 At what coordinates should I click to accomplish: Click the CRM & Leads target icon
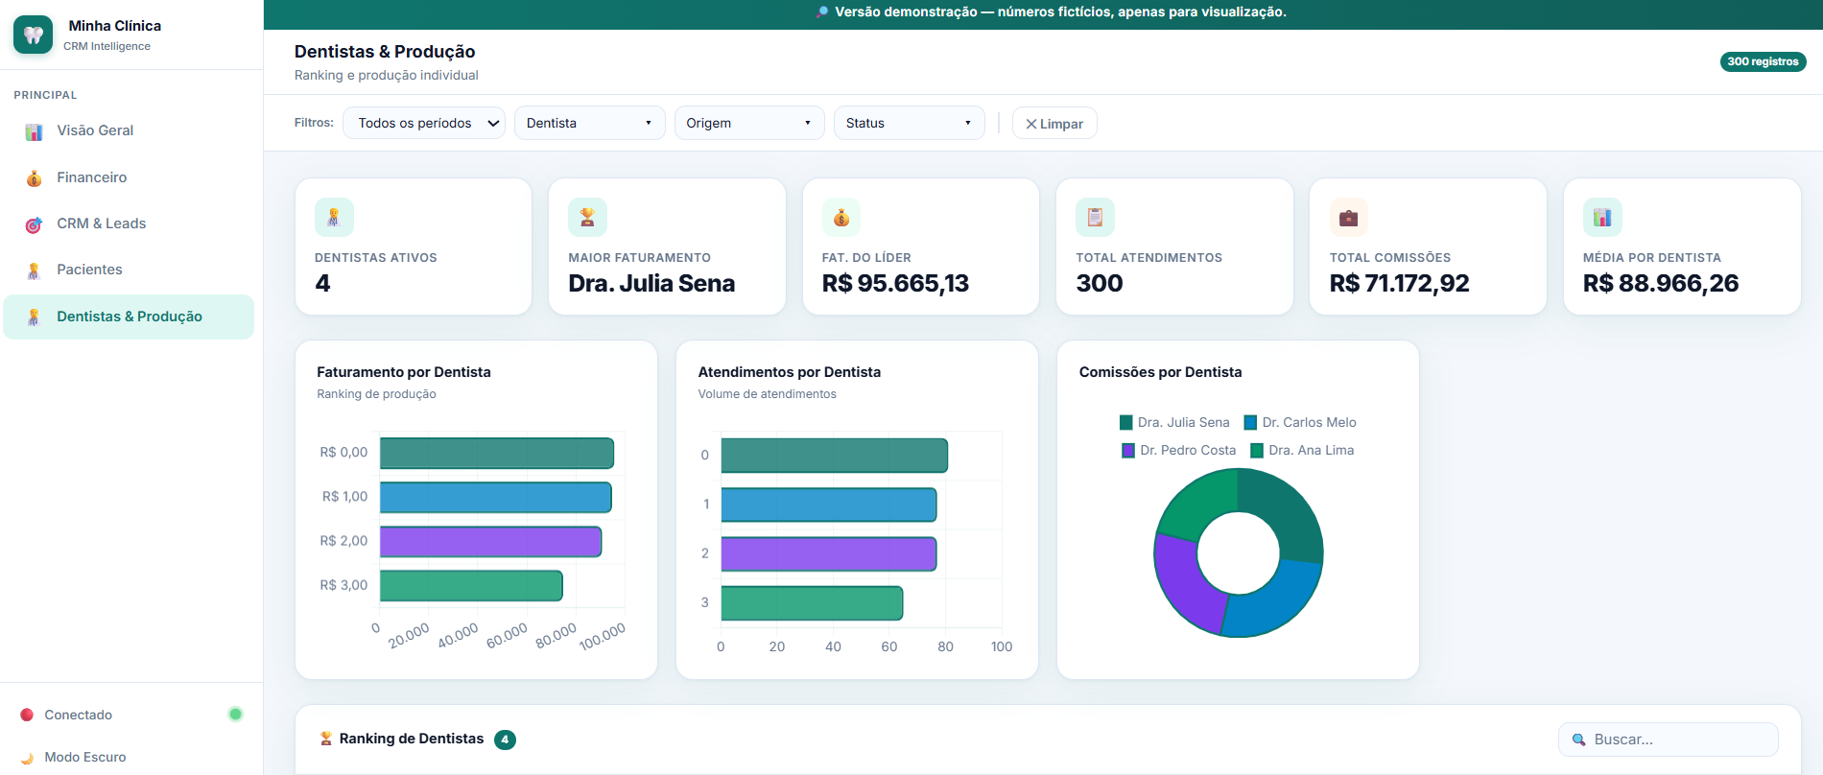pyautogui.click(x=34, y=224)
